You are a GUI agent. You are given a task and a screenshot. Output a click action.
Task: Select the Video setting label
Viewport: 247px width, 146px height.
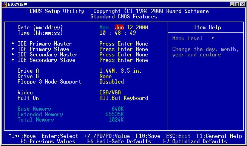pos(25,93)
